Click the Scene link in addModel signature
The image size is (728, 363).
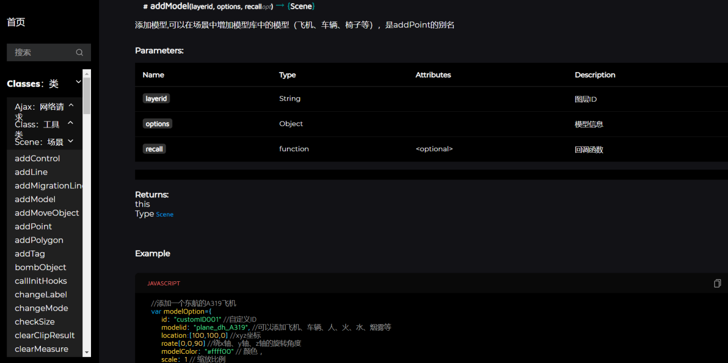click(301, 6)
